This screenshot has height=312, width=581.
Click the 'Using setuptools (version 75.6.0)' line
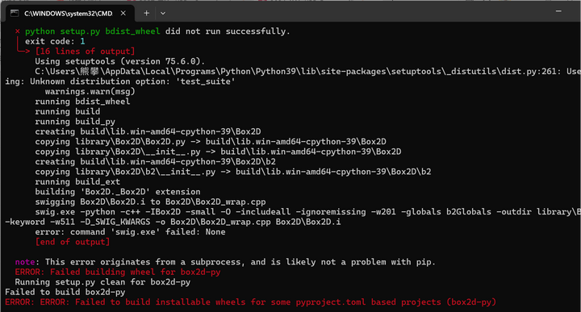click(x=119, y=61)
